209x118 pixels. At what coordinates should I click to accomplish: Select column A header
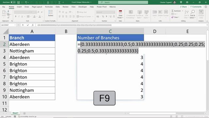32,31
